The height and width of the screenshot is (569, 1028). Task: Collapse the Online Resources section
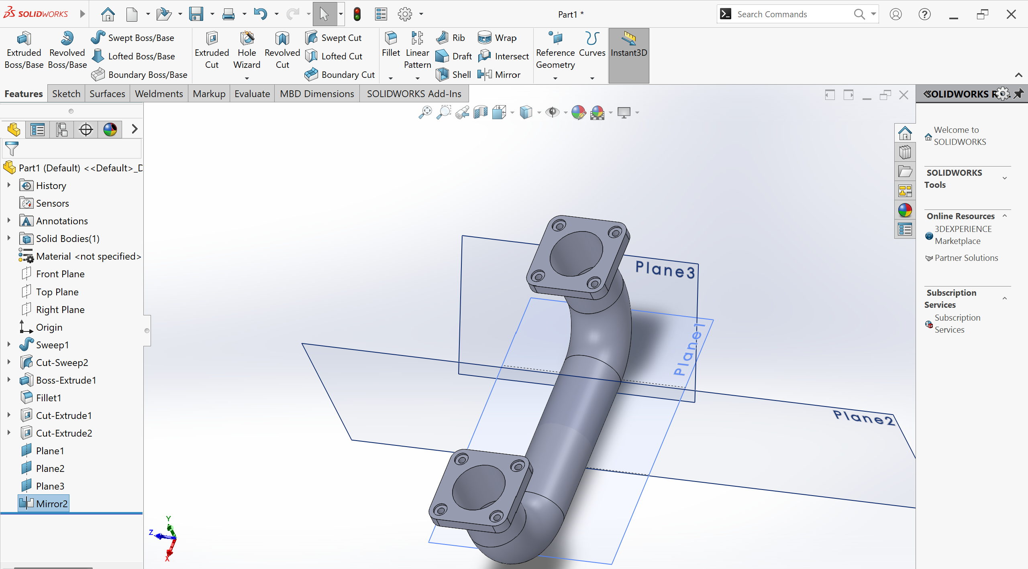tap(1004, 216)
